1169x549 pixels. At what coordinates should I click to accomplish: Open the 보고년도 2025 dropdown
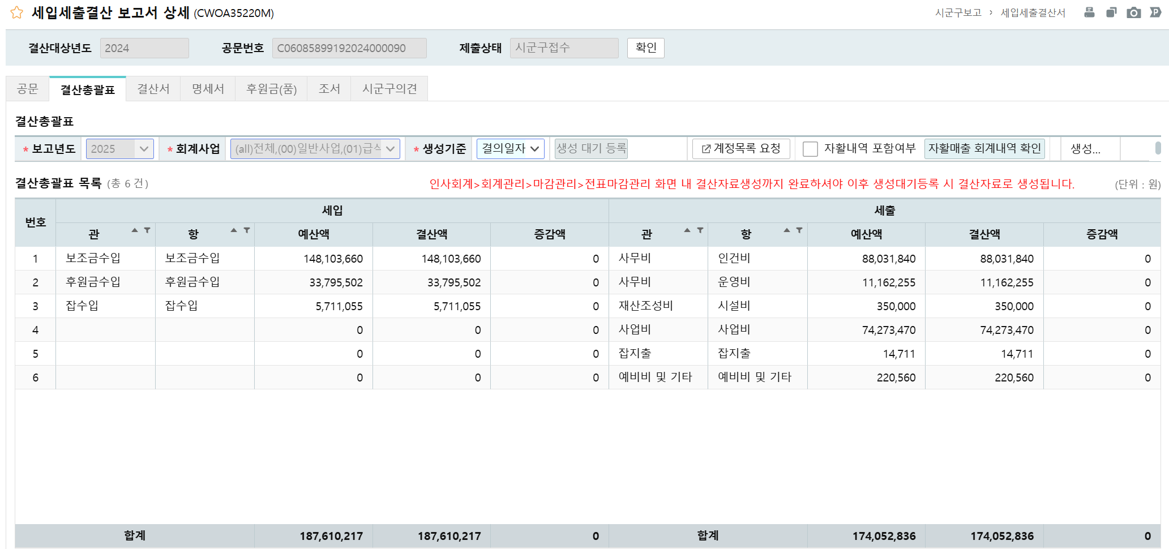(119, 149)
